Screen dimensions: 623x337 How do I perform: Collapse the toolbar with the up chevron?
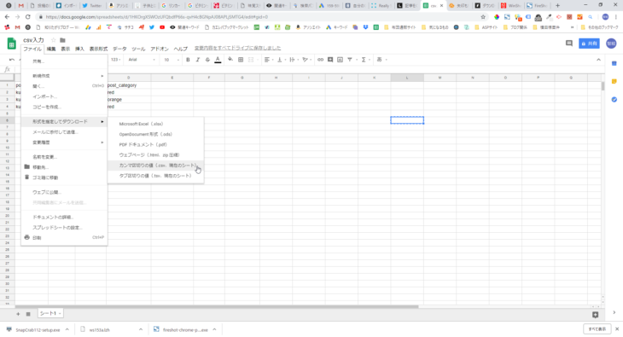598,60
